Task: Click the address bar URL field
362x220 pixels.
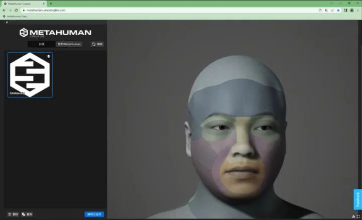Action: click(170, 10)
